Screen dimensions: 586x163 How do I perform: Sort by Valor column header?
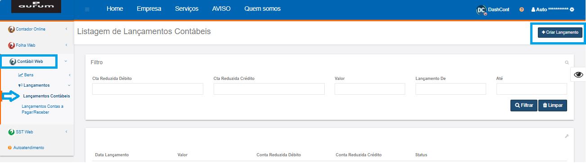[x=183, y=155]
